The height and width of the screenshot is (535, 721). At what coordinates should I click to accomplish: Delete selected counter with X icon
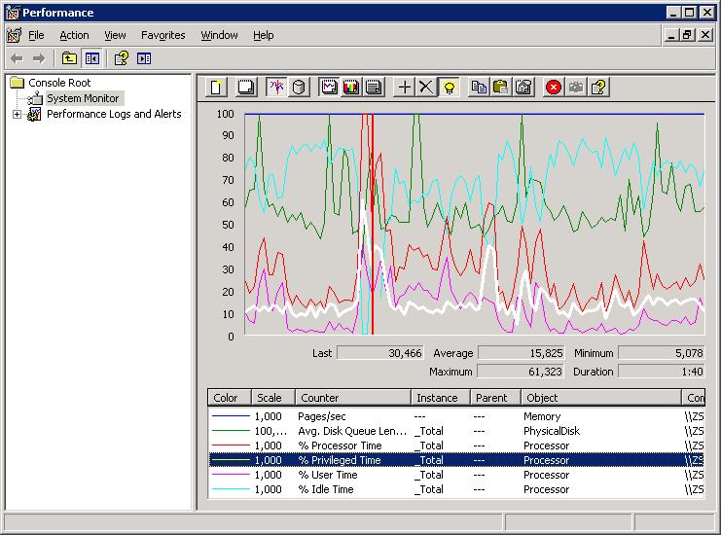tap(426, 88)
